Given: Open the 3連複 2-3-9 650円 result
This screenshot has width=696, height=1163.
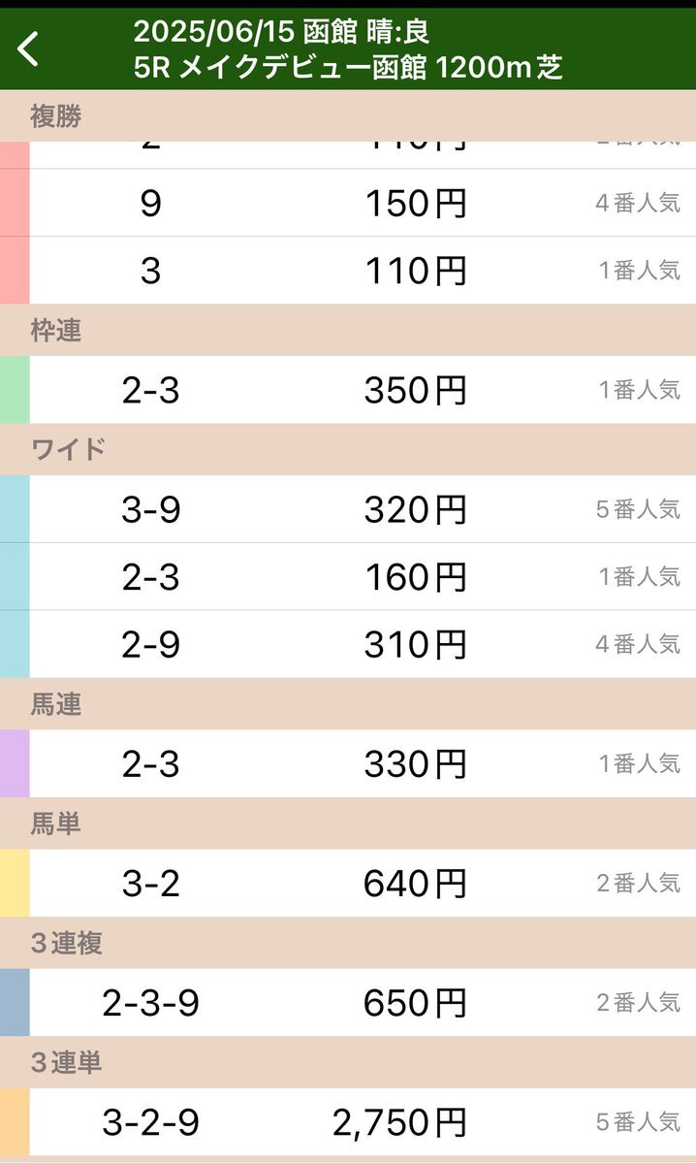Looking at the screenshot, I should click(x=348, y=1003).
